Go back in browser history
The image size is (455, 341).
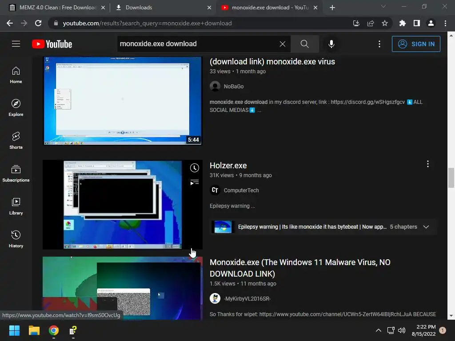10,23
